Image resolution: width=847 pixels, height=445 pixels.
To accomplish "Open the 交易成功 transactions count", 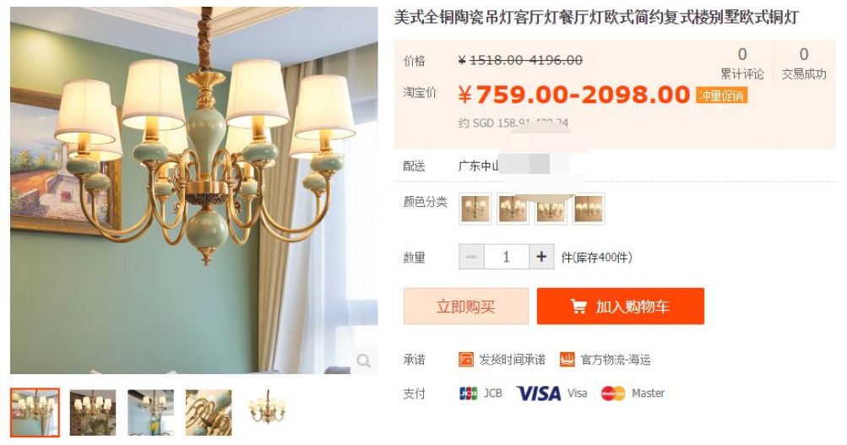I will click(804, 63).
